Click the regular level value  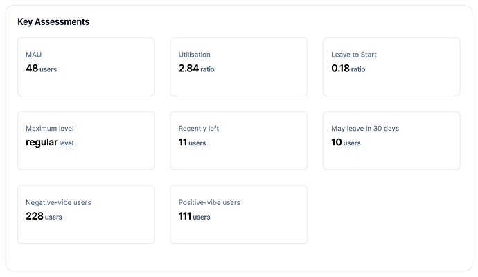coord(50,143)
